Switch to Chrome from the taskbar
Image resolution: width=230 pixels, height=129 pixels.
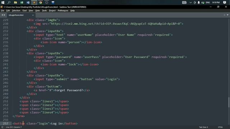click(x=41, y=3)
